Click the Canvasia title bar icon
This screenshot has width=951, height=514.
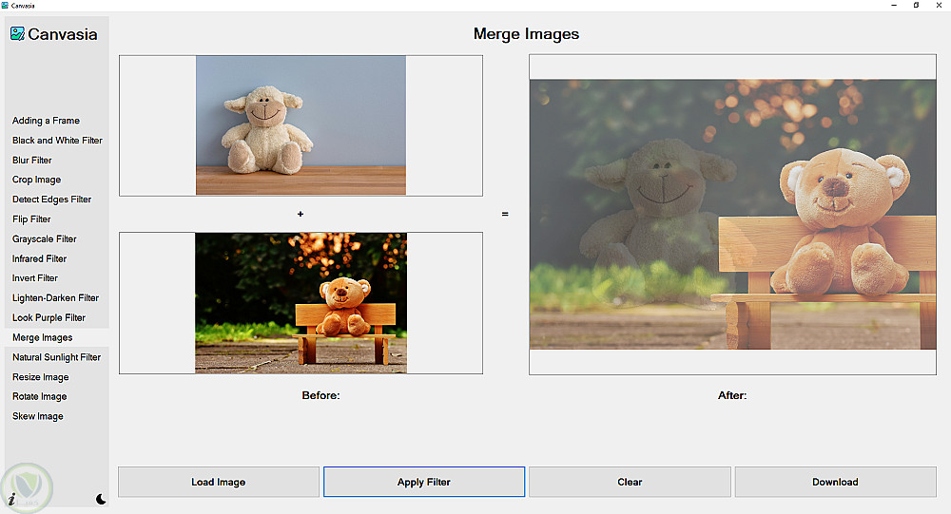pyautogui.click(x=5, y=5)
